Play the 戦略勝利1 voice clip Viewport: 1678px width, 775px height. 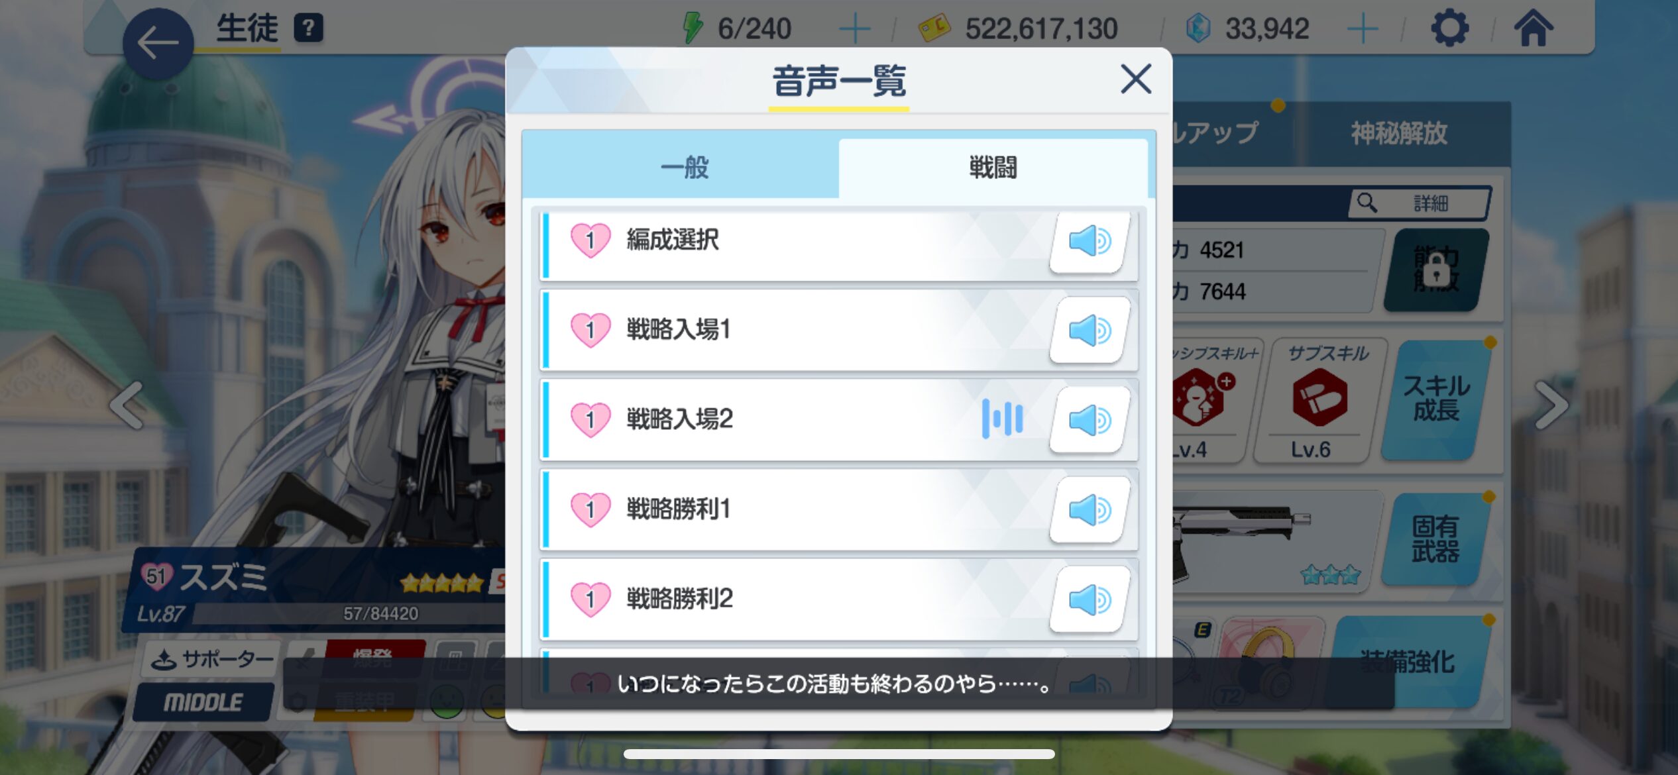1090,510
